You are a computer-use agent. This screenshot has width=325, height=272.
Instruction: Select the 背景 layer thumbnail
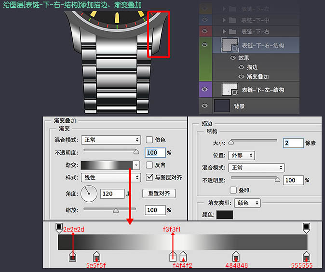(222, 105)
